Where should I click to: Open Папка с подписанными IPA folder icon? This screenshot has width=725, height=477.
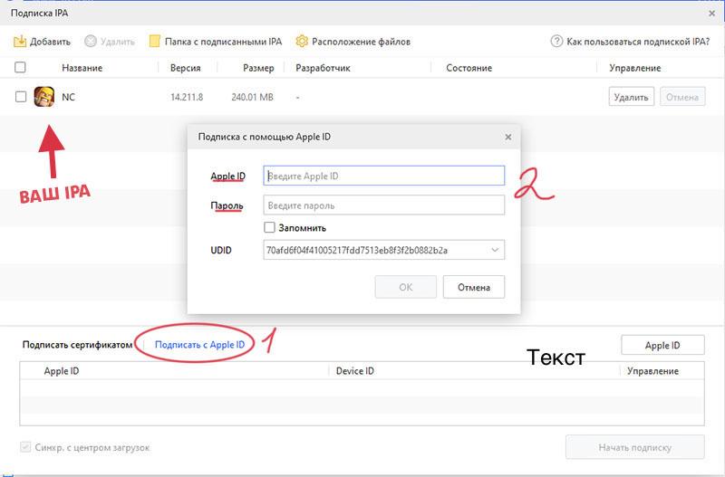click(x=154, y=42)
